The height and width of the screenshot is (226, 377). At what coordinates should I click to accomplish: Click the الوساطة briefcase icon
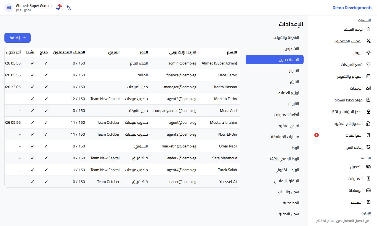tap(368, 190)
